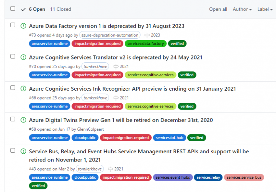Check the box for Azure Data Factory issue
The height and width of the screenshot is (192, 276).
click(x=13, y=25)
